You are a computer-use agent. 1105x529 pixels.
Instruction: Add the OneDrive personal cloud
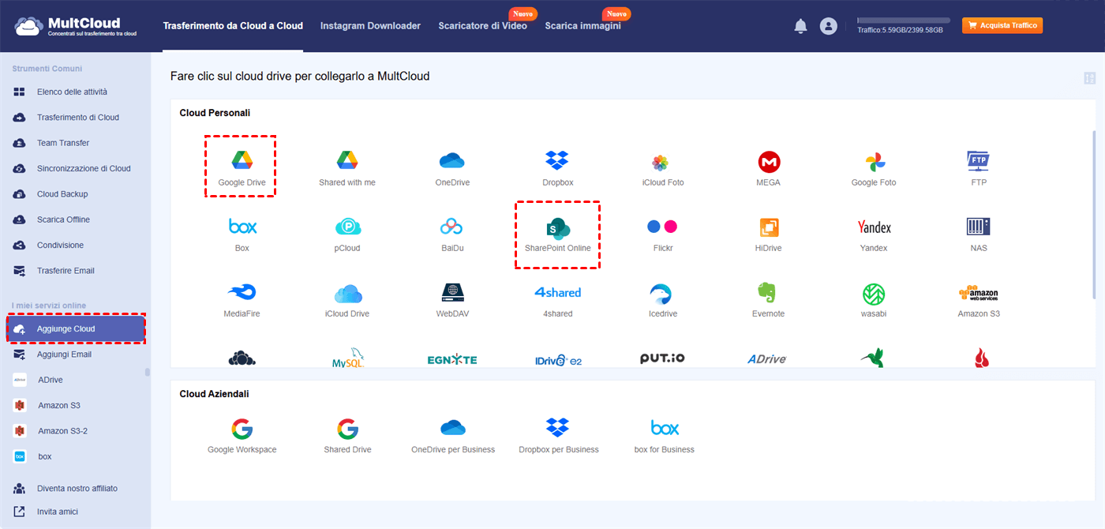pos(452,161)
